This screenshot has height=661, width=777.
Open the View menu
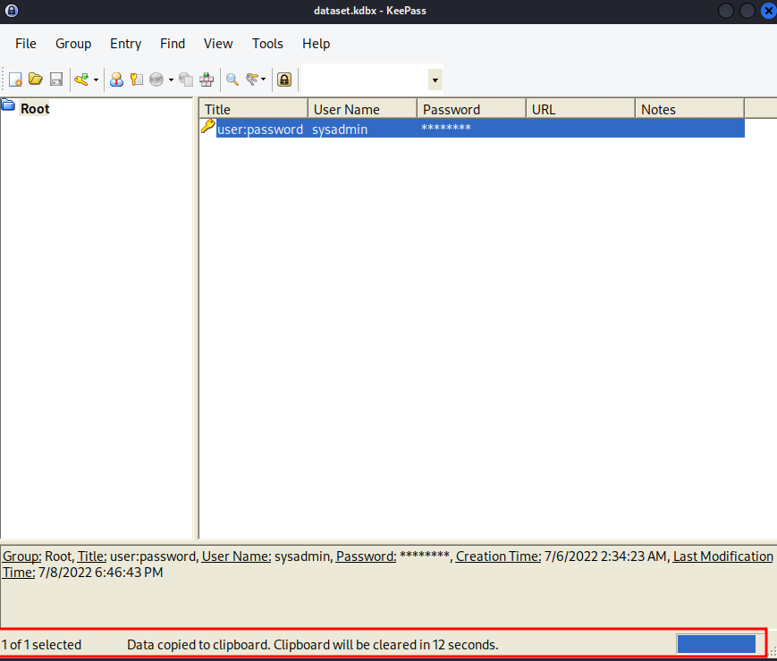(x=218, y=44)
